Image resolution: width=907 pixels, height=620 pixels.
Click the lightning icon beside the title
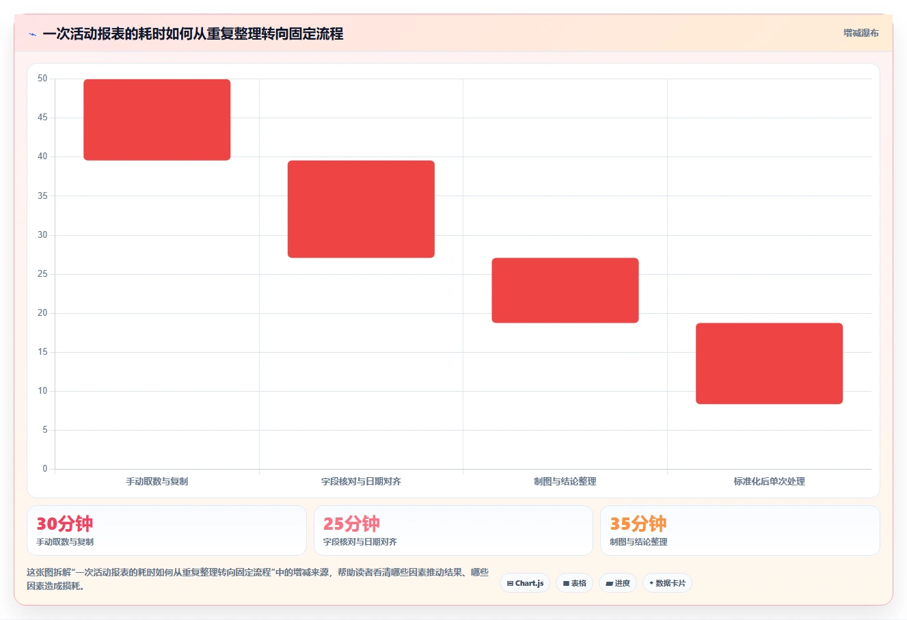[32, 34]
